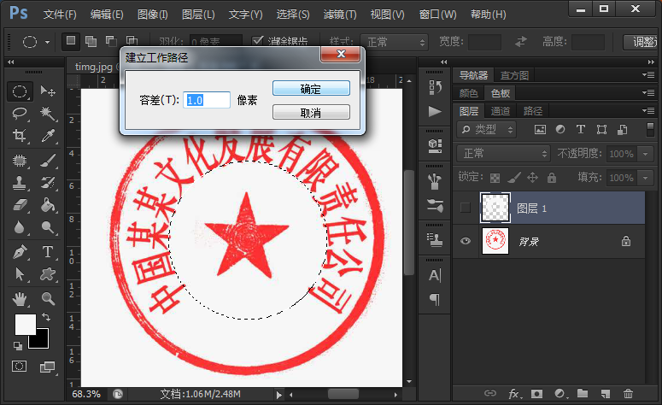Toggle lock all padlock
Viewport: 662px width, 405px height.
click(552, 178)
